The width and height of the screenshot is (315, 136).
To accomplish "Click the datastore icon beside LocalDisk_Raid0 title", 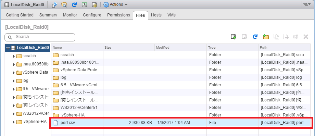I will point(7,4).
